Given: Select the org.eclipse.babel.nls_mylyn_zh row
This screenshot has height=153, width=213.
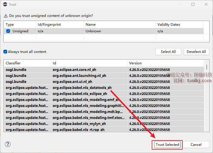Looking at the screenshot, I should (x=79, y=124).
